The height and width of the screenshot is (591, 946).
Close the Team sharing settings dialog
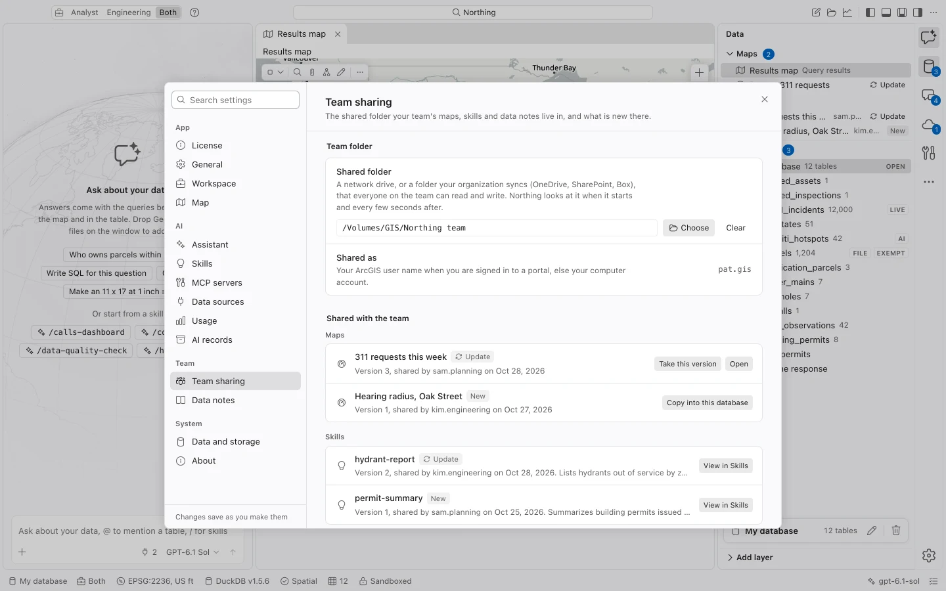765,99
